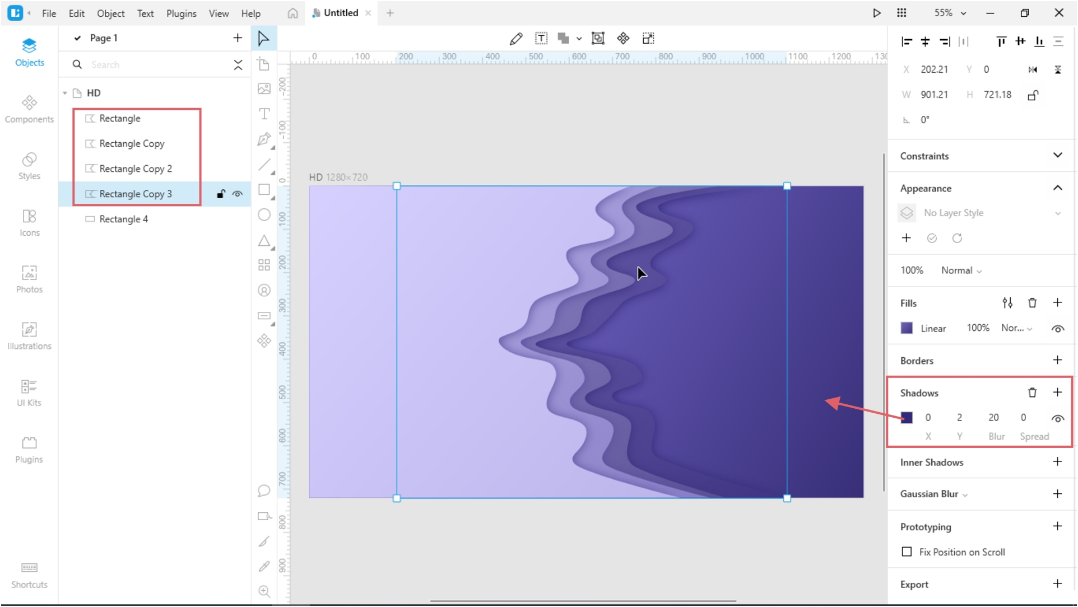Add new Shadow property
1078x607 pixels.
coord(1058,393)
